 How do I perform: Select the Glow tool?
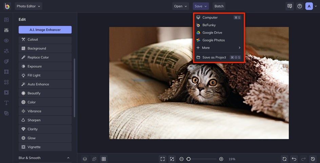coord(45,138)
